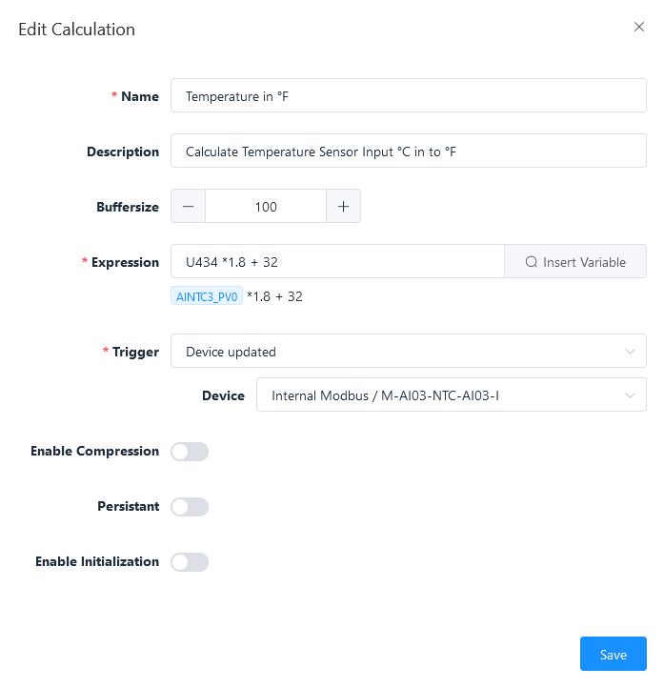664x688 pixels.
Task: Focus the Name field with Temperature in °F
Action: click(x=408, y=96)
